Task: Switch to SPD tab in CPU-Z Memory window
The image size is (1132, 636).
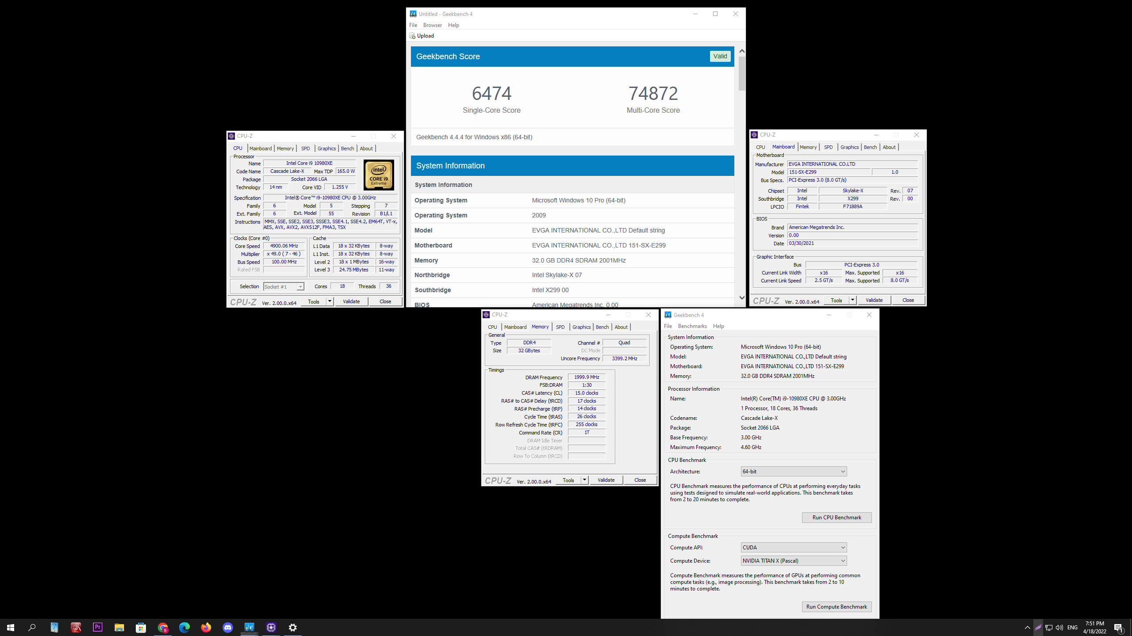Action: coord(560,327)
